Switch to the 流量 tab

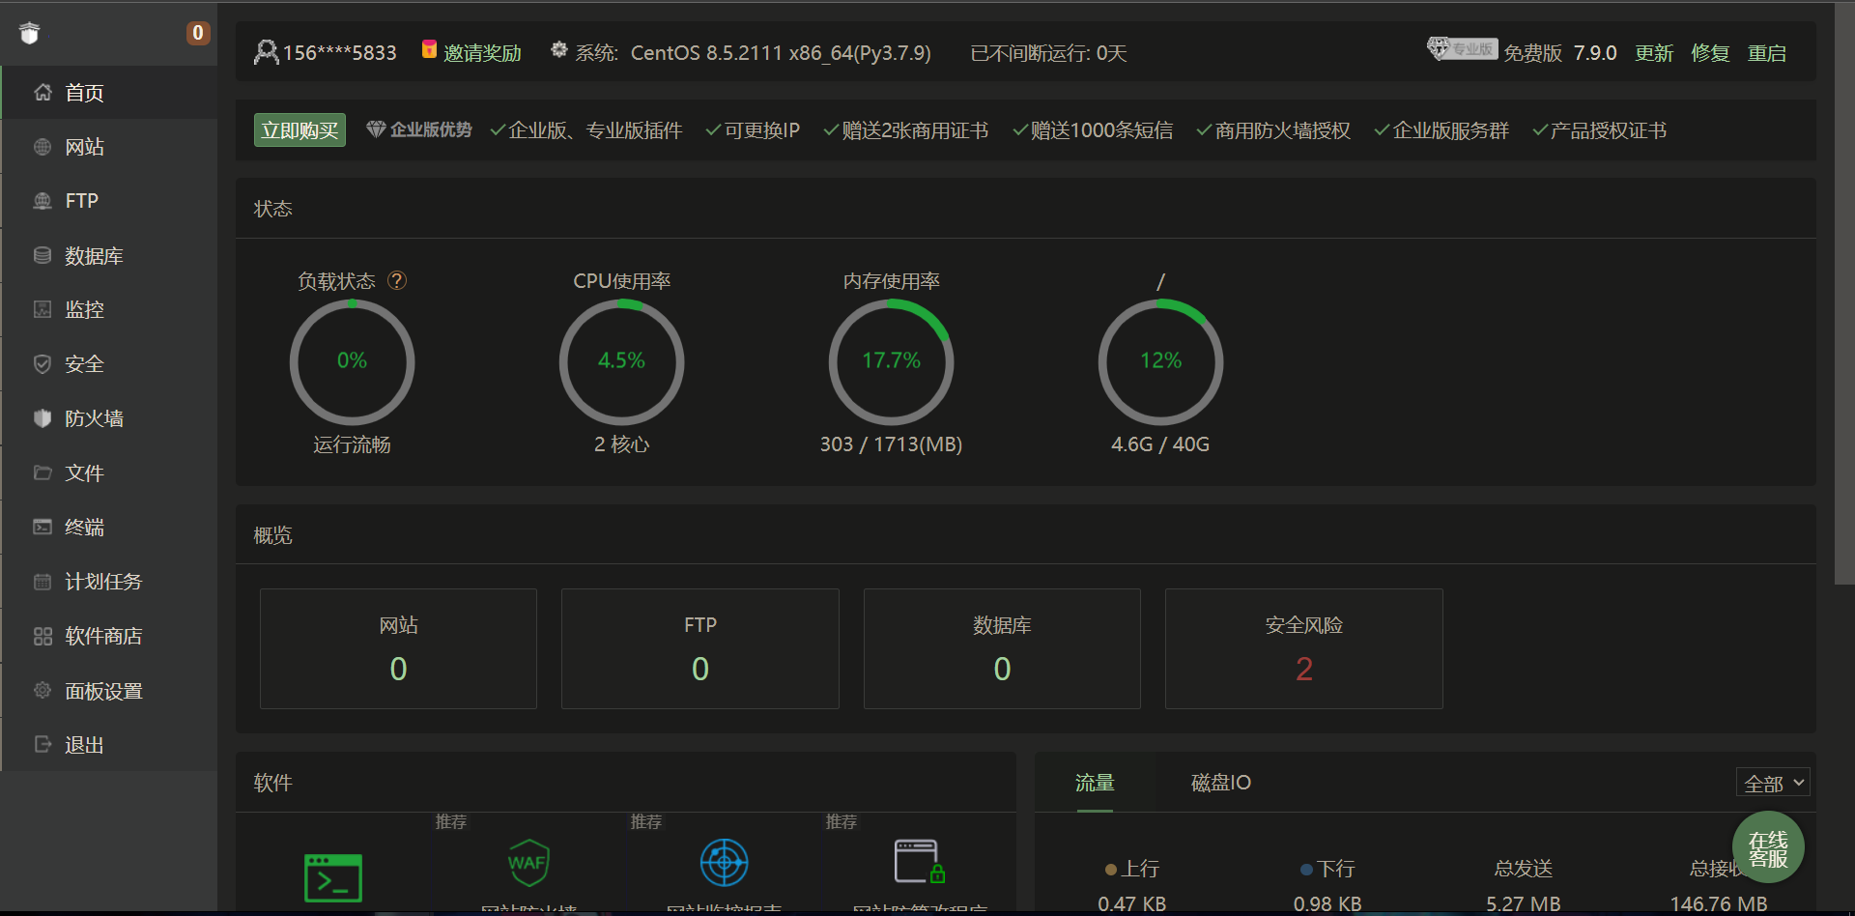click(1095, 783)
